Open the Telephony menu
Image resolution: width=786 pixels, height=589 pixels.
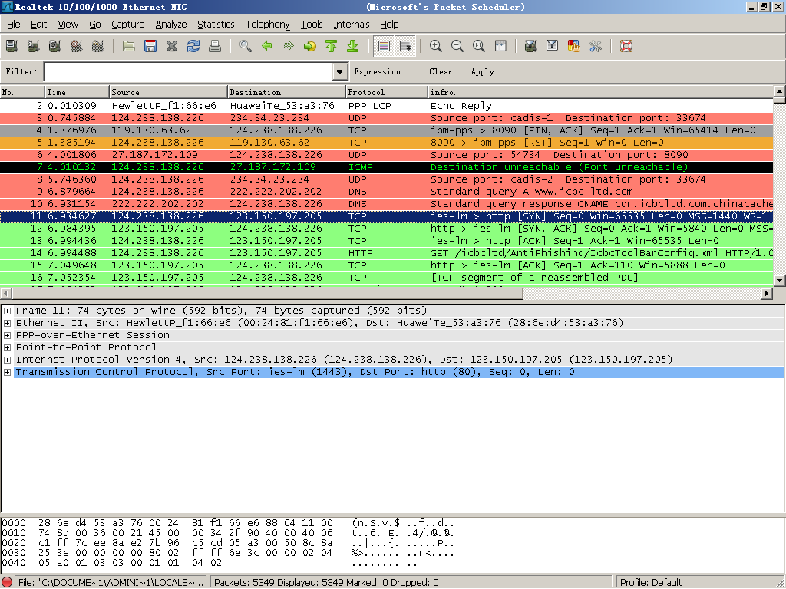point(267,24)
